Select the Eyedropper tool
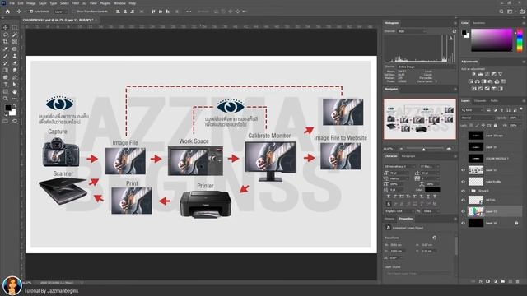This screenshot has width=527, height=296. pos(6,49)
